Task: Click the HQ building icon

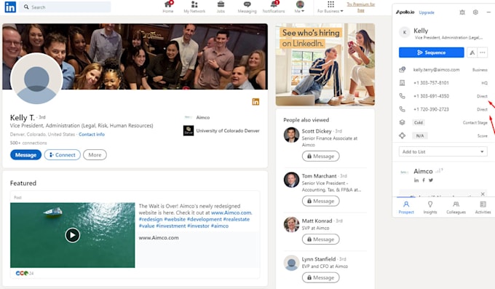Action: point(402,83)
